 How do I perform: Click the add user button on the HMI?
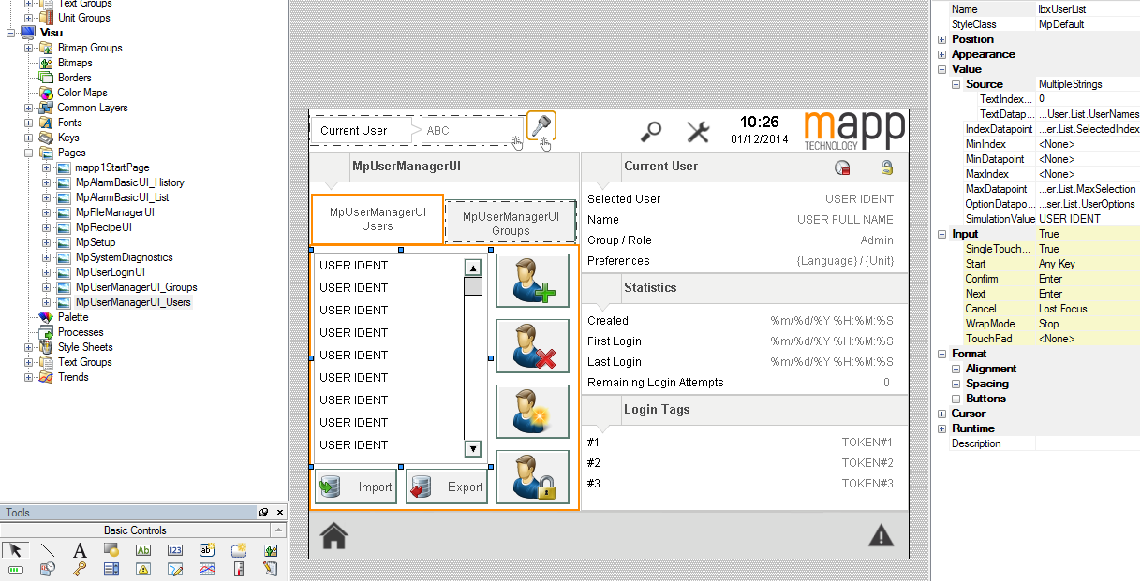click(533, 281)
